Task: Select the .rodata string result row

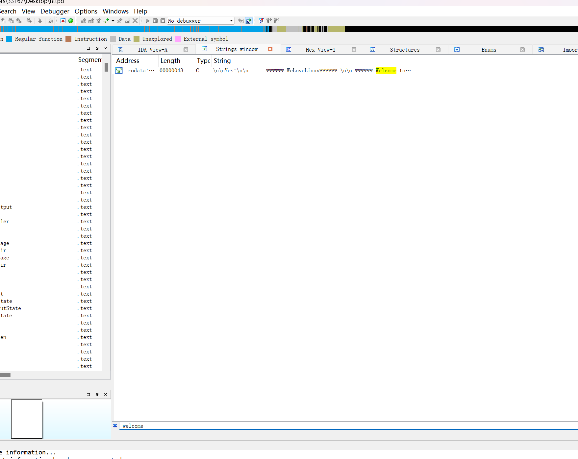Action: 263,70
